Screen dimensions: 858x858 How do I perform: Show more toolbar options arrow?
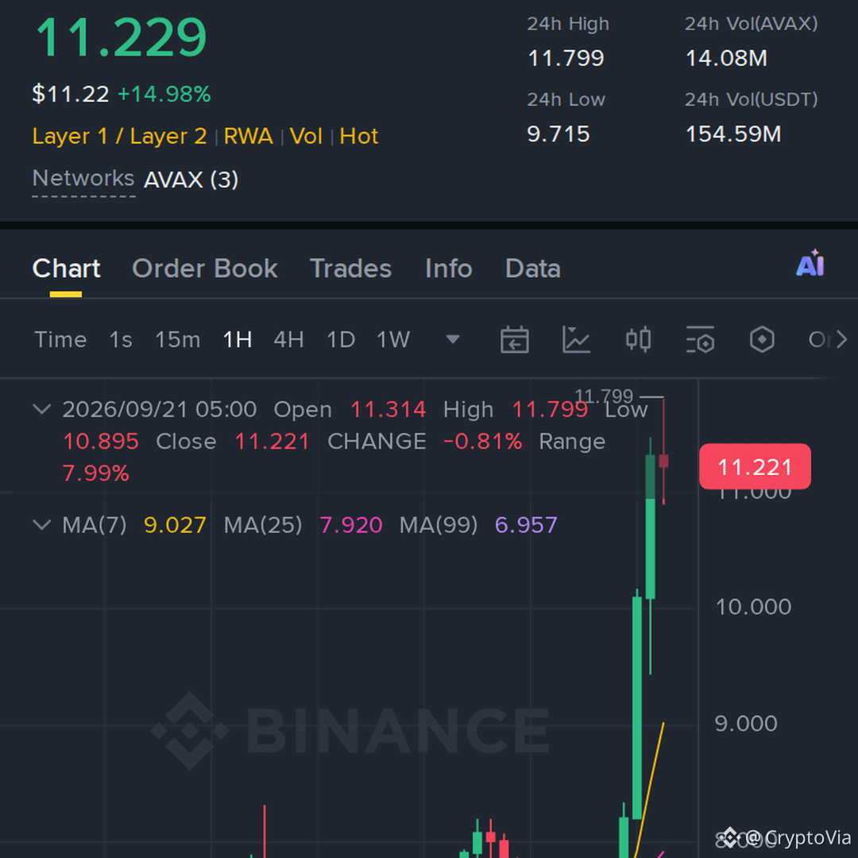coord(841,340)
